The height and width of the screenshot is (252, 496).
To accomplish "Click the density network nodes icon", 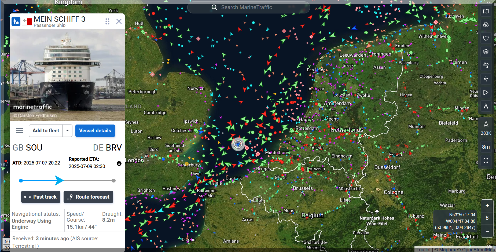I will (486, 79).
